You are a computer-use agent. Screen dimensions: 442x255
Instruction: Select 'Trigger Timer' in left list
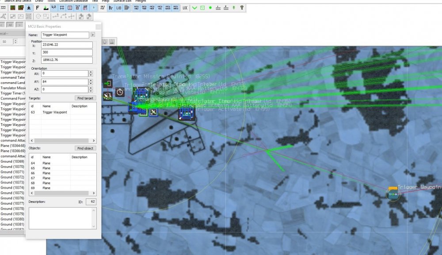(x=13, y=93)
